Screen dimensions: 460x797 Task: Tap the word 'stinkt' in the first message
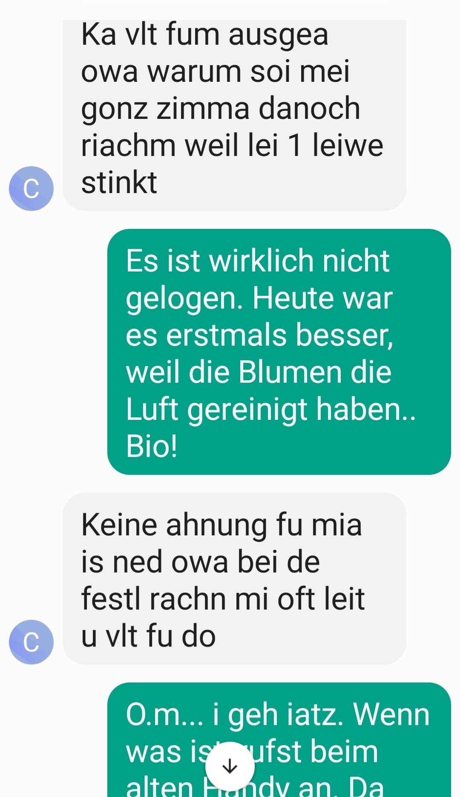[119, 182]
